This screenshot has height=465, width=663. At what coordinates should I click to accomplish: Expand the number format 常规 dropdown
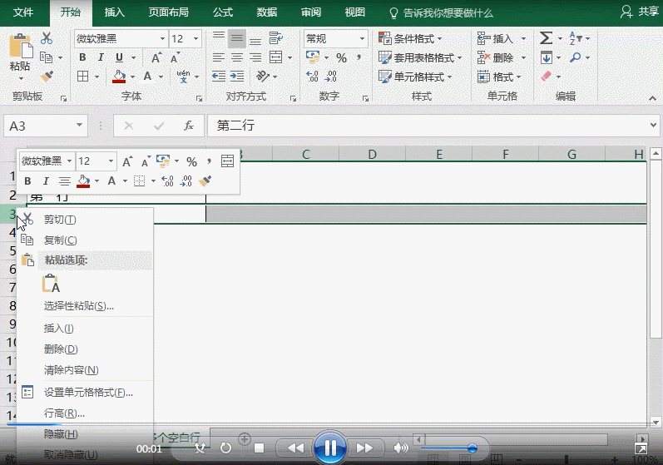[363, 38]
